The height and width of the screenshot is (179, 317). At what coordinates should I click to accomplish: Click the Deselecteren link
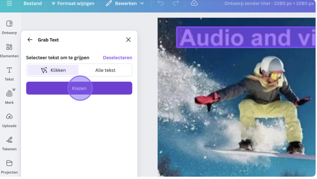[118, 58]
